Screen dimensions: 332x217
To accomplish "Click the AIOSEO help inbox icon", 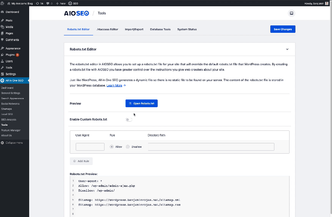I will (291, 13).
